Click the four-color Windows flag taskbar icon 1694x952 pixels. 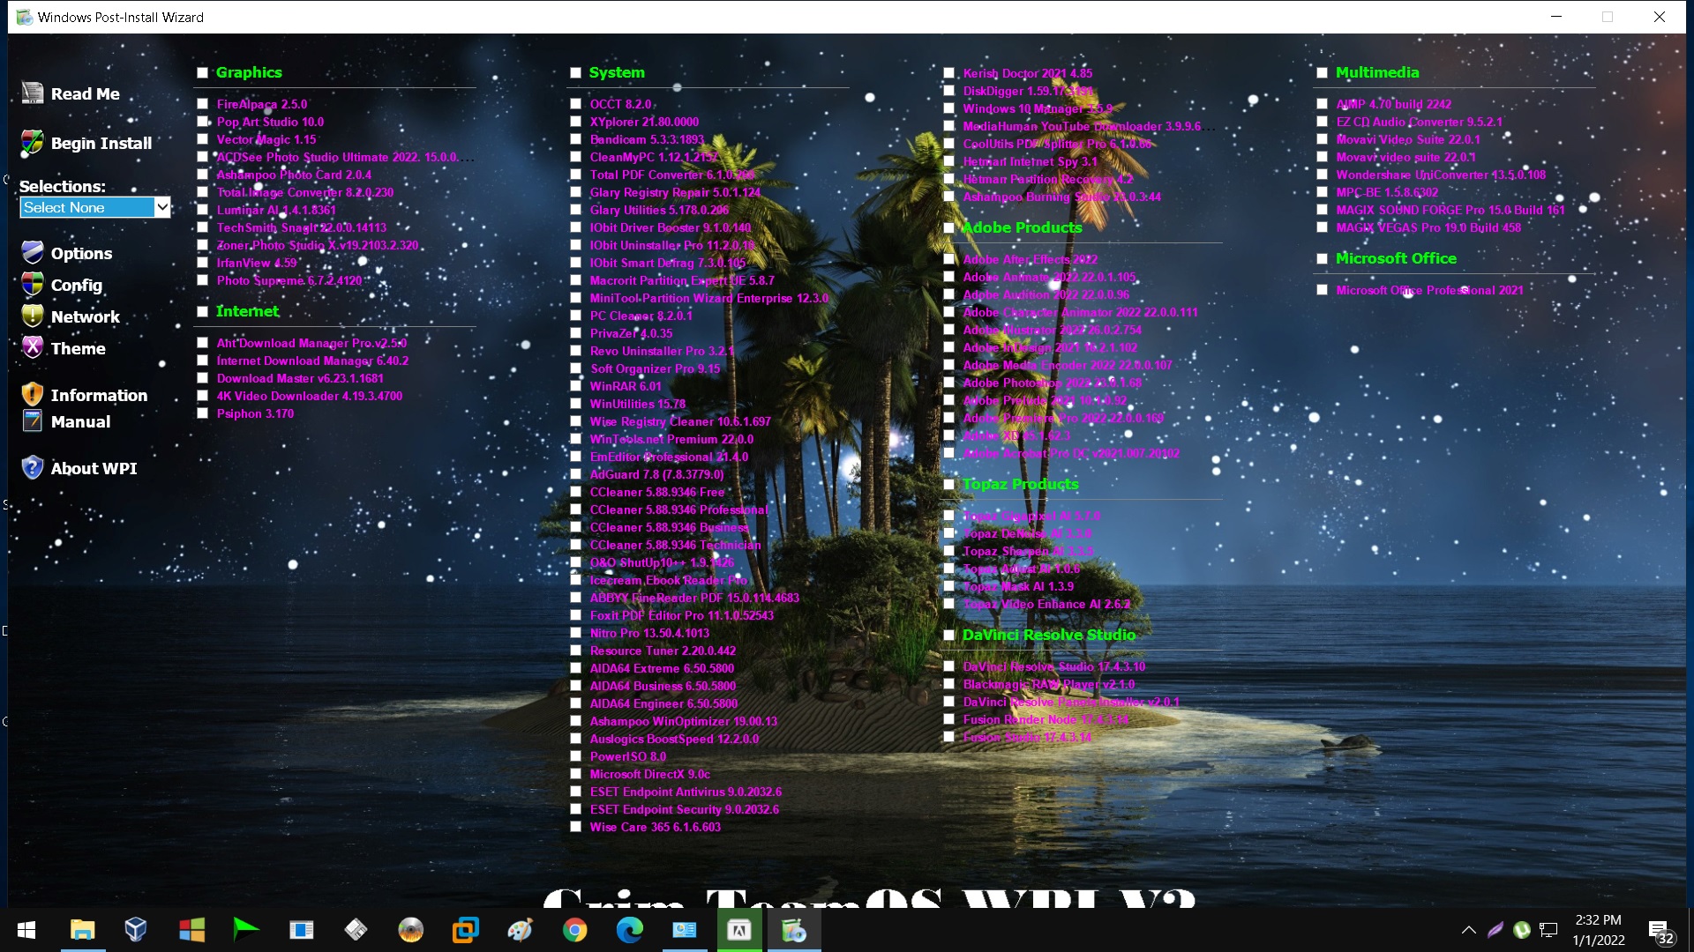coord(191,930)
